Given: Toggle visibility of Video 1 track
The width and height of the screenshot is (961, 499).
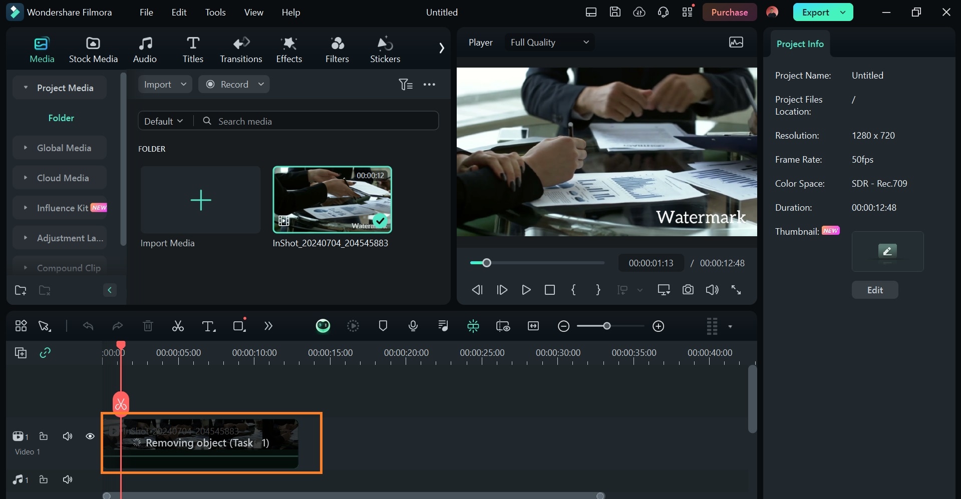Looking at the screenshot, I should [90, 436].
